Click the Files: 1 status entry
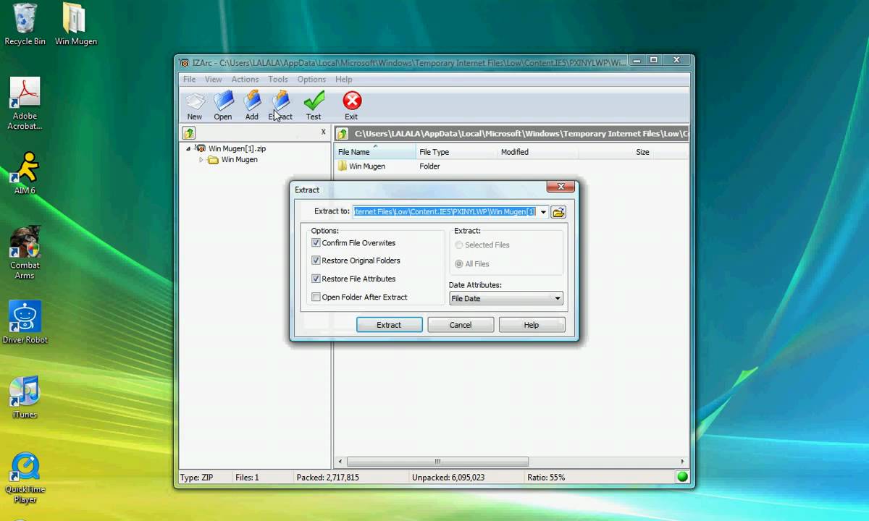The height and width of the screenshot is (521, 869). pyautogui.click(x=247, y=478)
